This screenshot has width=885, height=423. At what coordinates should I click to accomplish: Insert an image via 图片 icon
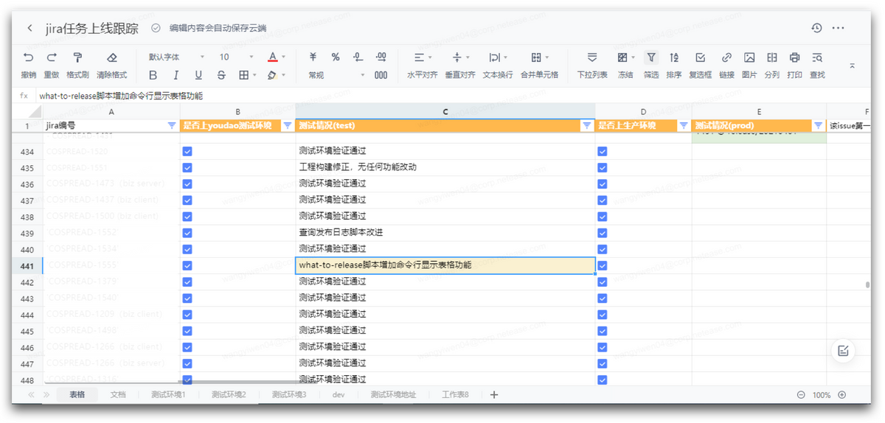[x=749, y=57]
